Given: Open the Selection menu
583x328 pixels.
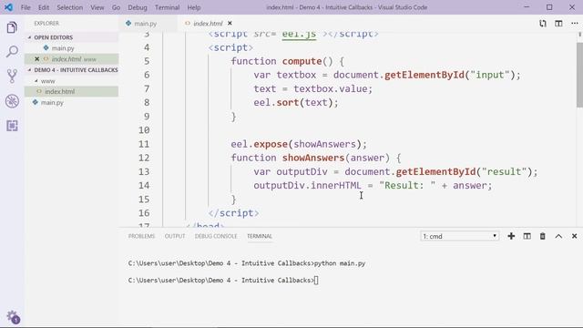Looking at the screenshot, I should (x=69, y=7).
